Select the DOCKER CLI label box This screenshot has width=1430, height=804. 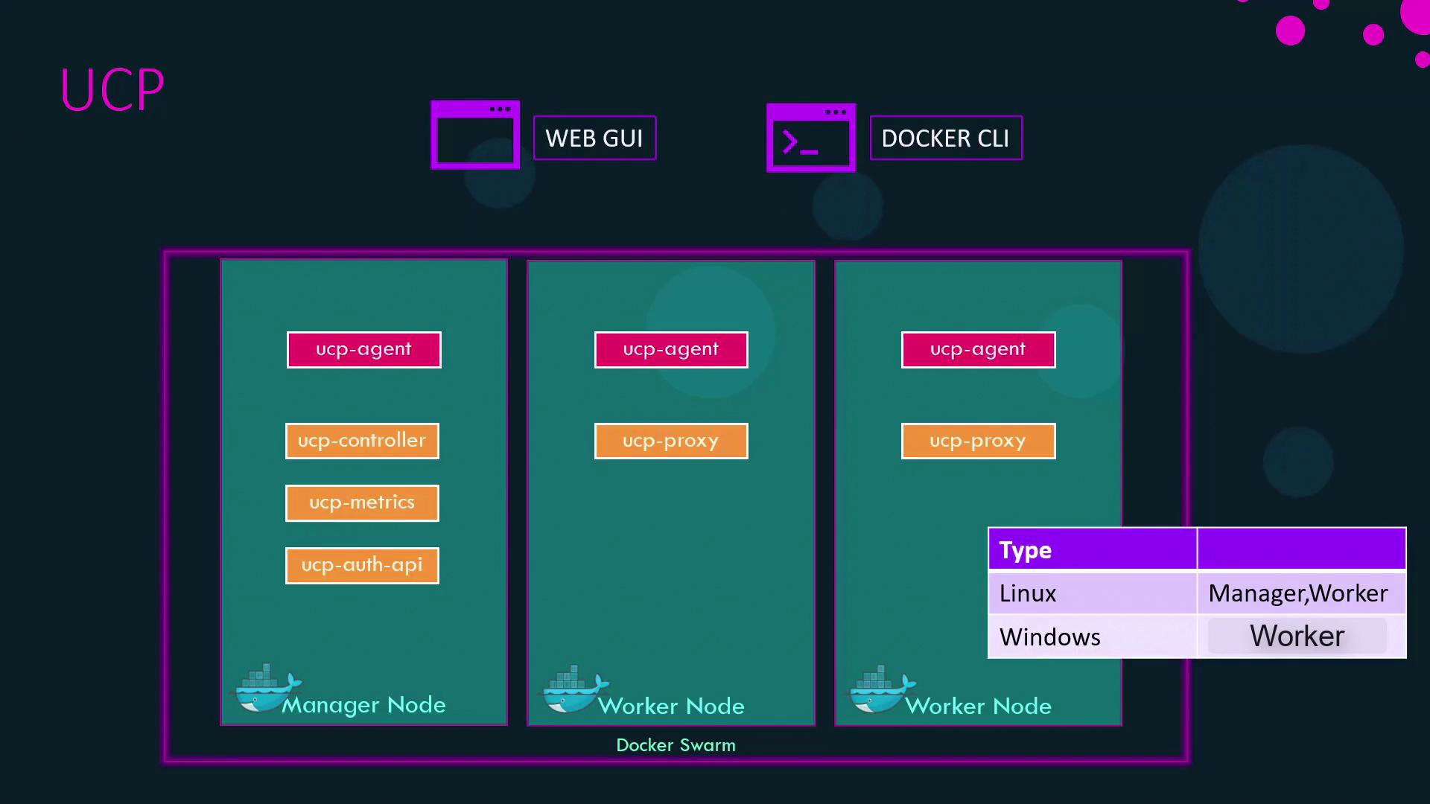945,138
